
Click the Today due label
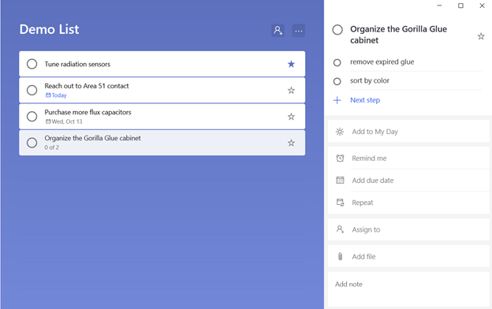click(x=59, y=95)
